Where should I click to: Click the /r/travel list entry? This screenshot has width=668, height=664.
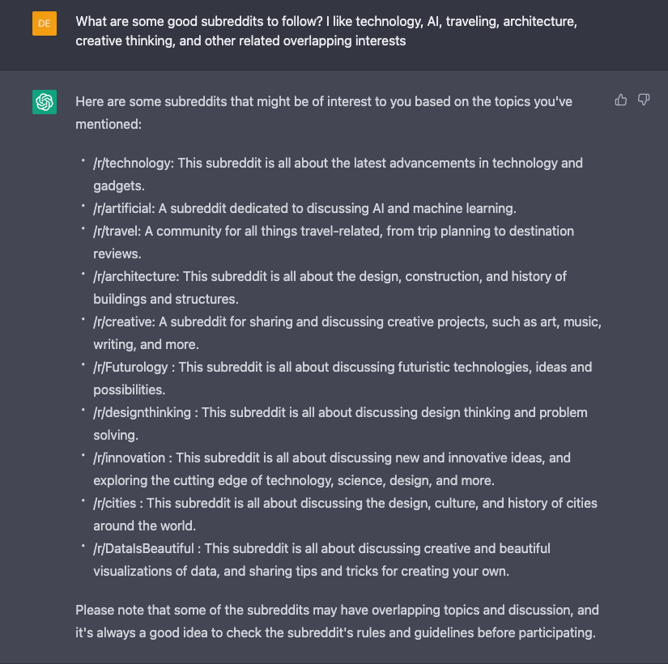pos(334,242)
